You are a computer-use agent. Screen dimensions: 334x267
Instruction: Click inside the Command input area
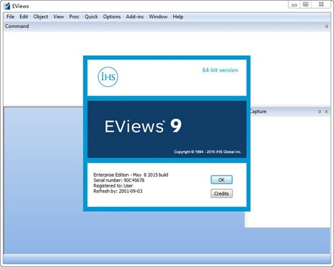(x=167, y=69)
